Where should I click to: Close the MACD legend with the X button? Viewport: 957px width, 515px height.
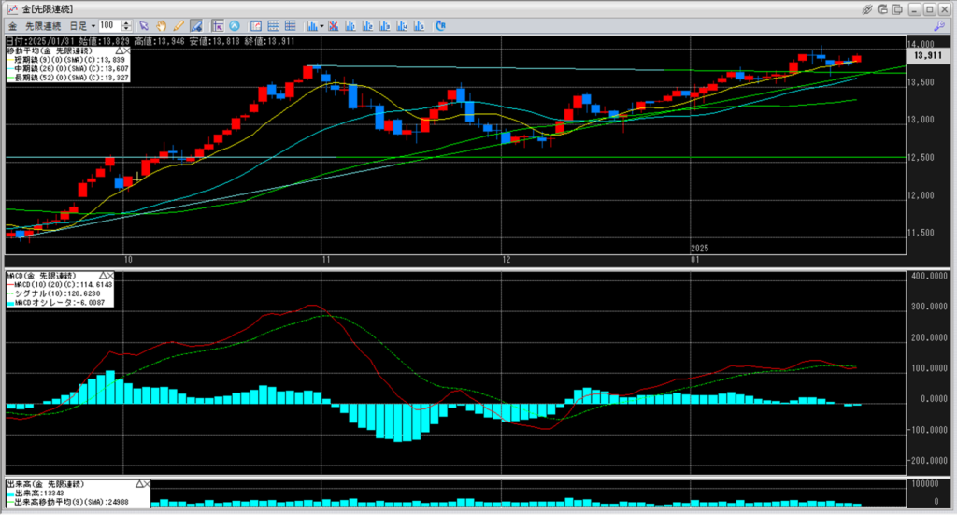click(111, 277)
